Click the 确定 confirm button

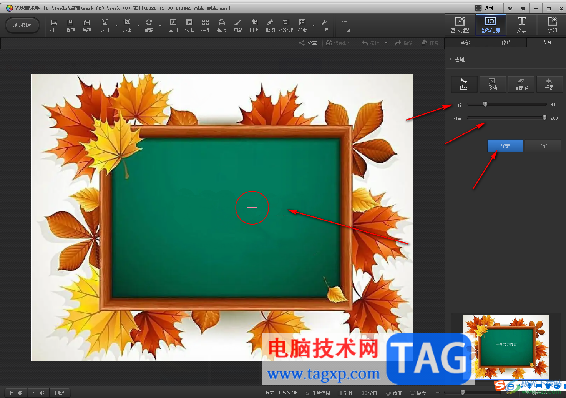505,146
